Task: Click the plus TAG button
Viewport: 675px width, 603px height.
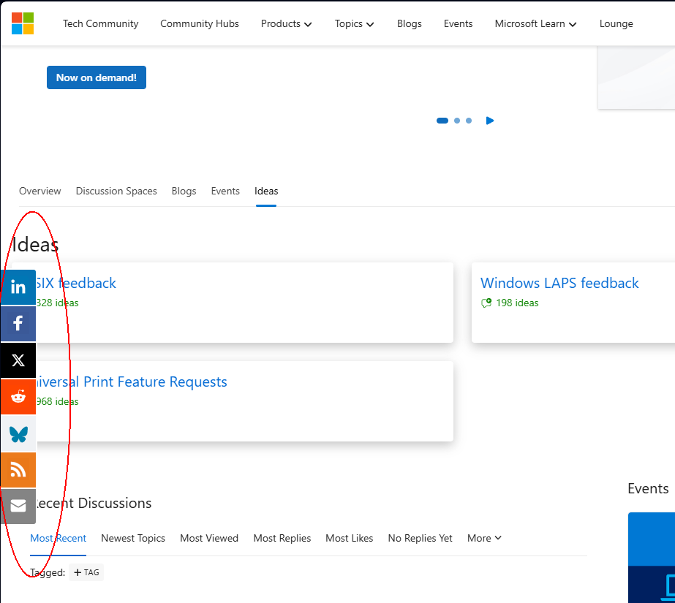Action: point(86,572)
